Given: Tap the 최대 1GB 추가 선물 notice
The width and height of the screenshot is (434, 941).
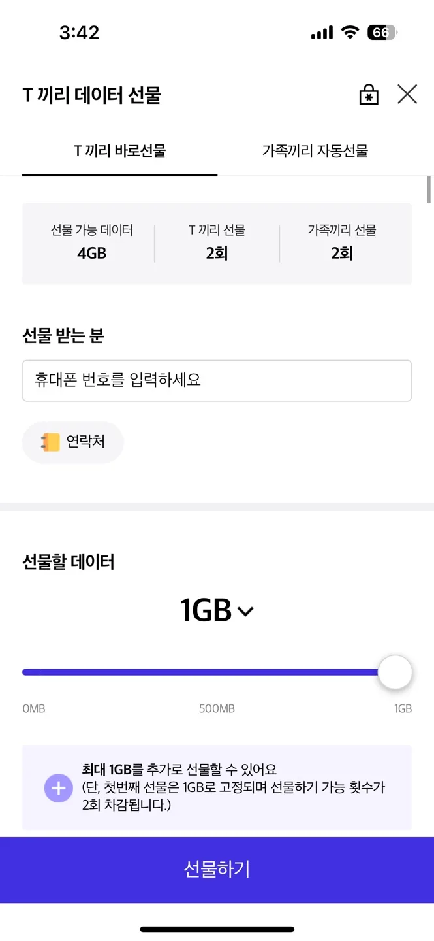Looking at the screenshot, I should (x=217, y=787).
